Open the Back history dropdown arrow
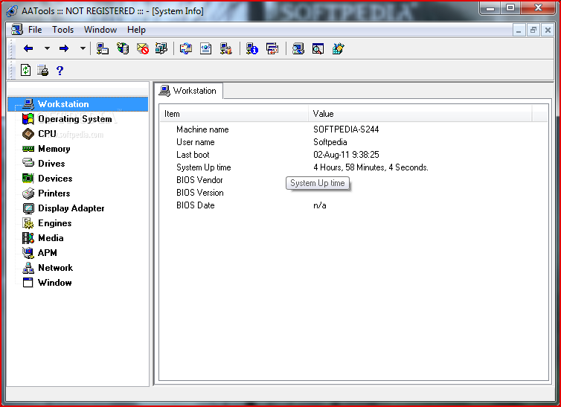 (x=47, y=48)
